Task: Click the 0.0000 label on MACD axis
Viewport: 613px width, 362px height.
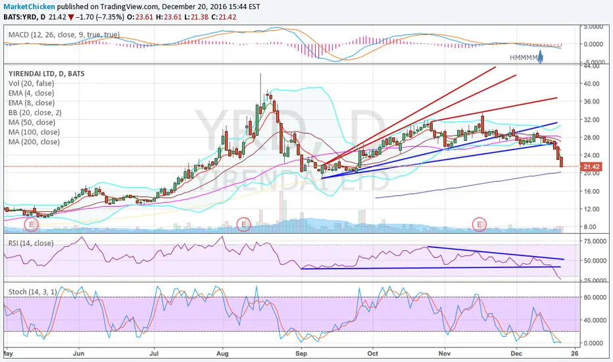Action: click(594, 44)
